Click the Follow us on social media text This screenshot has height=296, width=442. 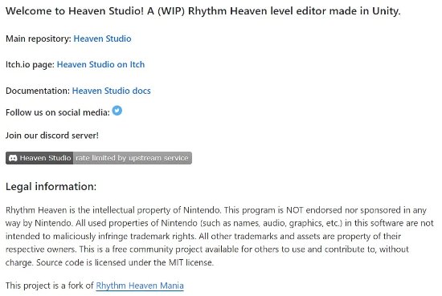coord(58,112)
